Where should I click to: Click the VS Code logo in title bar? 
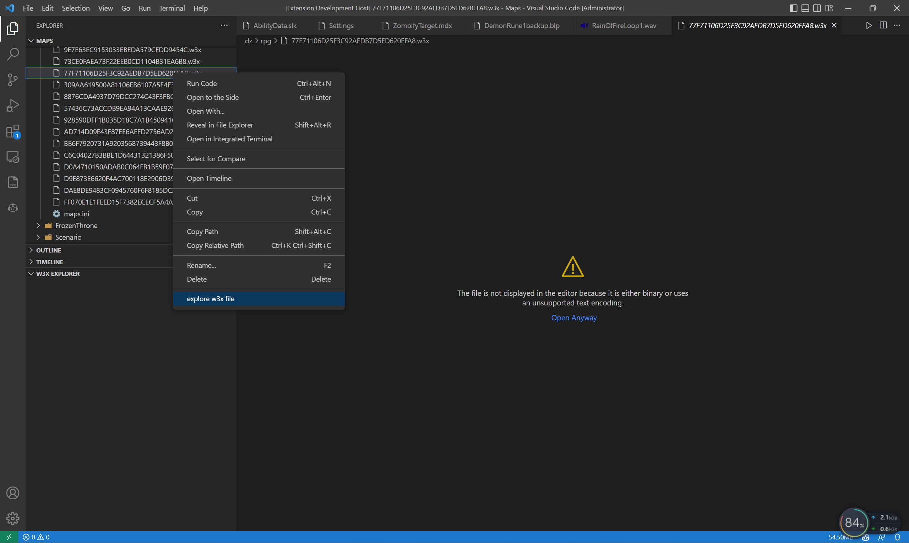click(10, 8)
